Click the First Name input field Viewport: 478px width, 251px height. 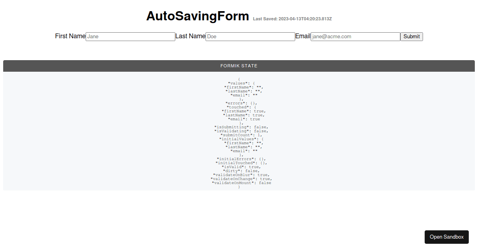click(x=130, y=36)
